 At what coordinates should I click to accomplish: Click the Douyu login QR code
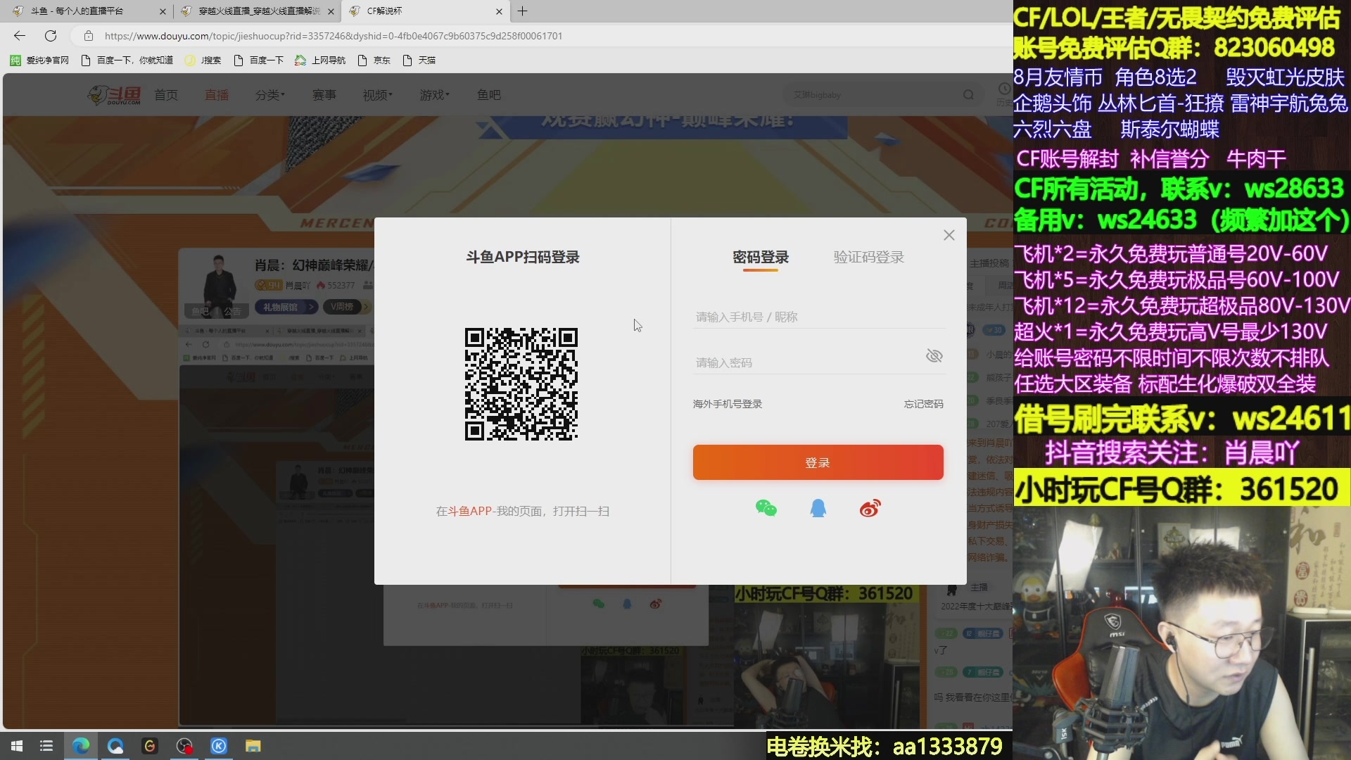point(521,384)
